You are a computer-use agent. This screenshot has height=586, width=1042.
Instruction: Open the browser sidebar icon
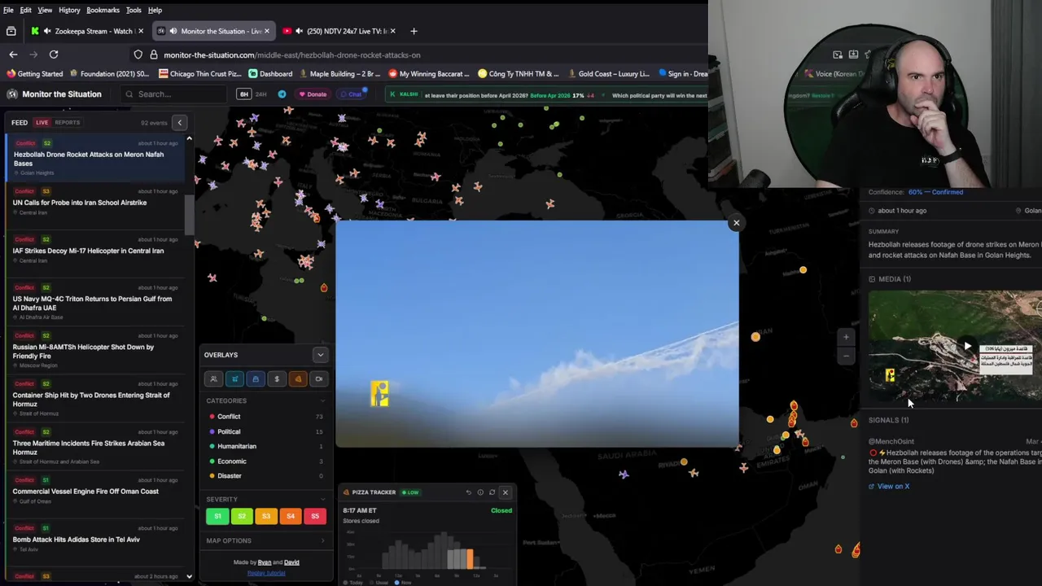[x=11, y=31]
